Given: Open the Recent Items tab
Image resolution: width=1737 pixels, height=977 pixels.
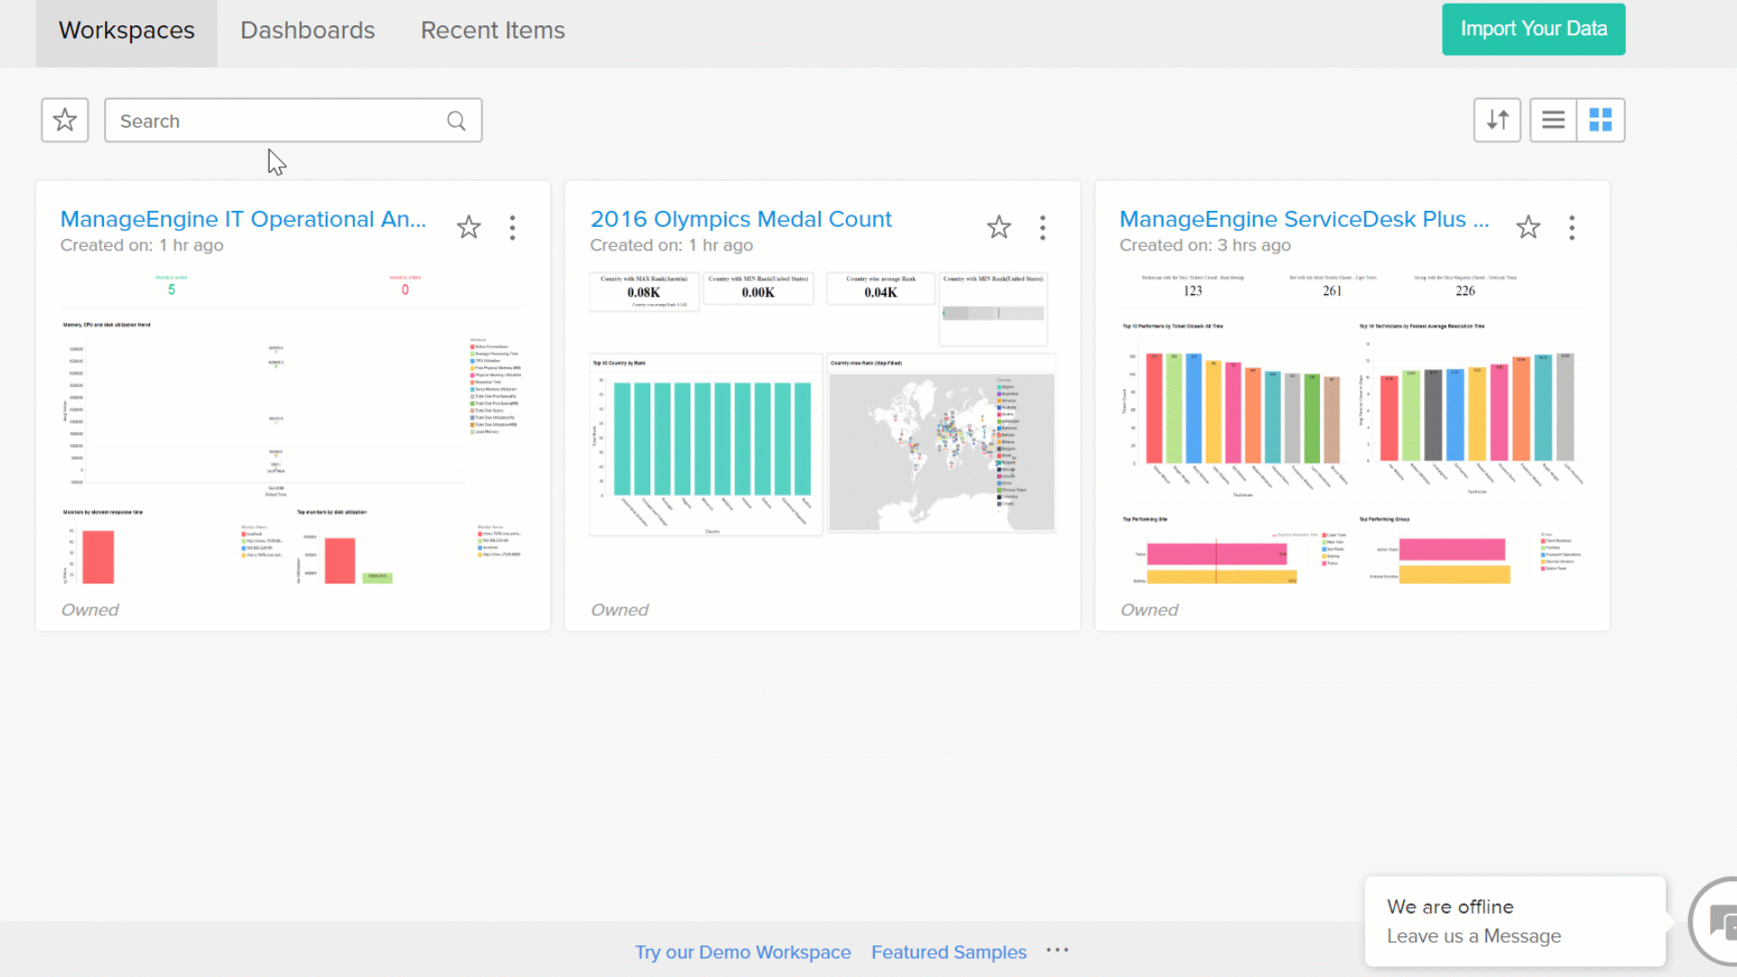Looking at the screenshot, I should (x=493, y=31).
